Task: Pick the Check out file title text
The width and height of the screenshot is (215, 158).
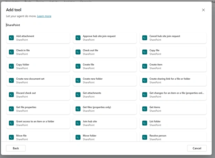Action: (90, 50)
